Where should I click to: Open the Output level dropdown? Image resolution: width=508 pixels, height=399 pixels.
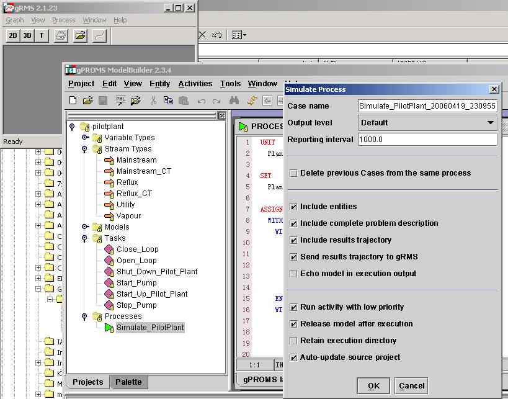(x=427, y=123)
